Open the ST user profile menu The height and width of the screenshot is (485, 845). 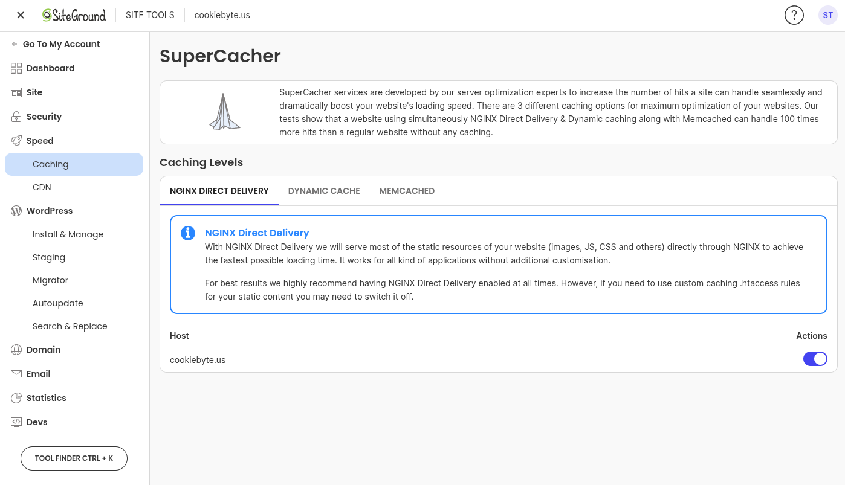point(827,15)
